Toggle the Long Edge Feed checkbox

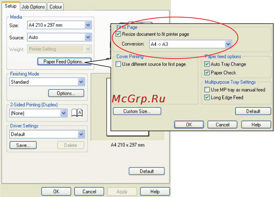click(207, 97)
